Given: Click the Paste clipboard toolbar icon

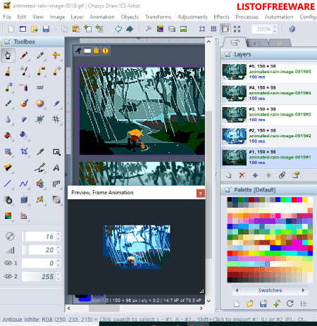Looking at the screenshot, I should (76, 29).
